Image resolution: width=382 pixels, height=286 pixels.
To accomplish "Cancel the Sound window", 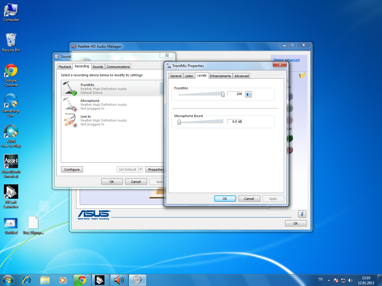I will [136, 182].
